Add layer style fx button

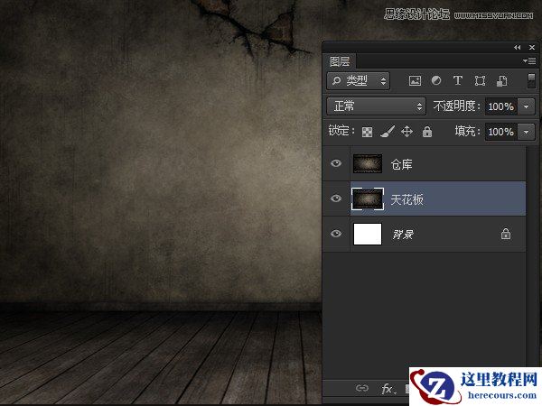tap(388, 389)
